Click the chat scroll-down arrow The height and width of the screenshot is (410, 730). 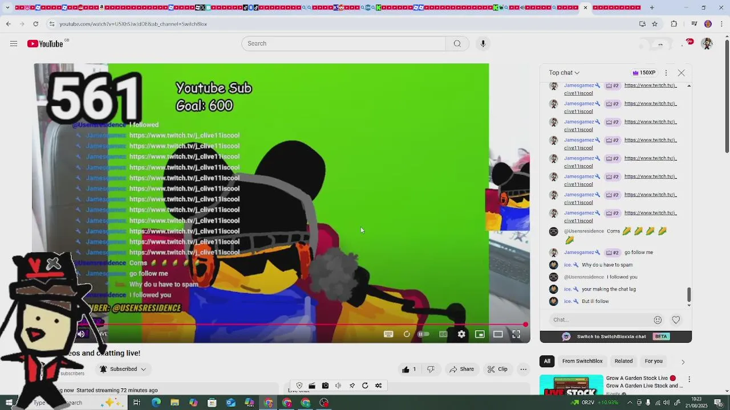tap(689, 306)
